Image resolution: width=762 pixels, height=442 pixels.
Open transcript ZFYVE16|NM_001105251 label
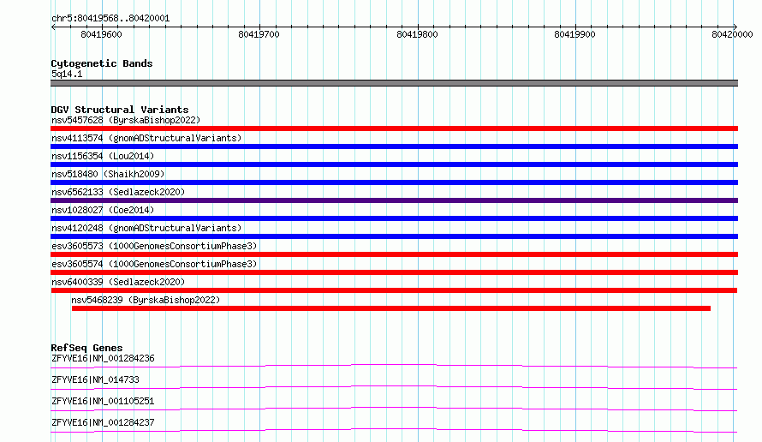pos(103,401)
